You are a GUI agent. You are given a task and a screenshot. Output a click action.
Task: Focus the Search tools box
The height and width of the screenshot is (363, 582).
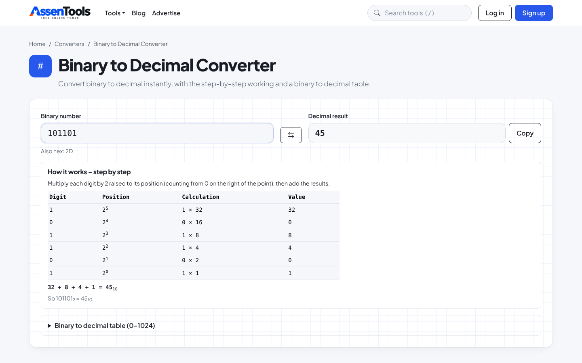420,13
